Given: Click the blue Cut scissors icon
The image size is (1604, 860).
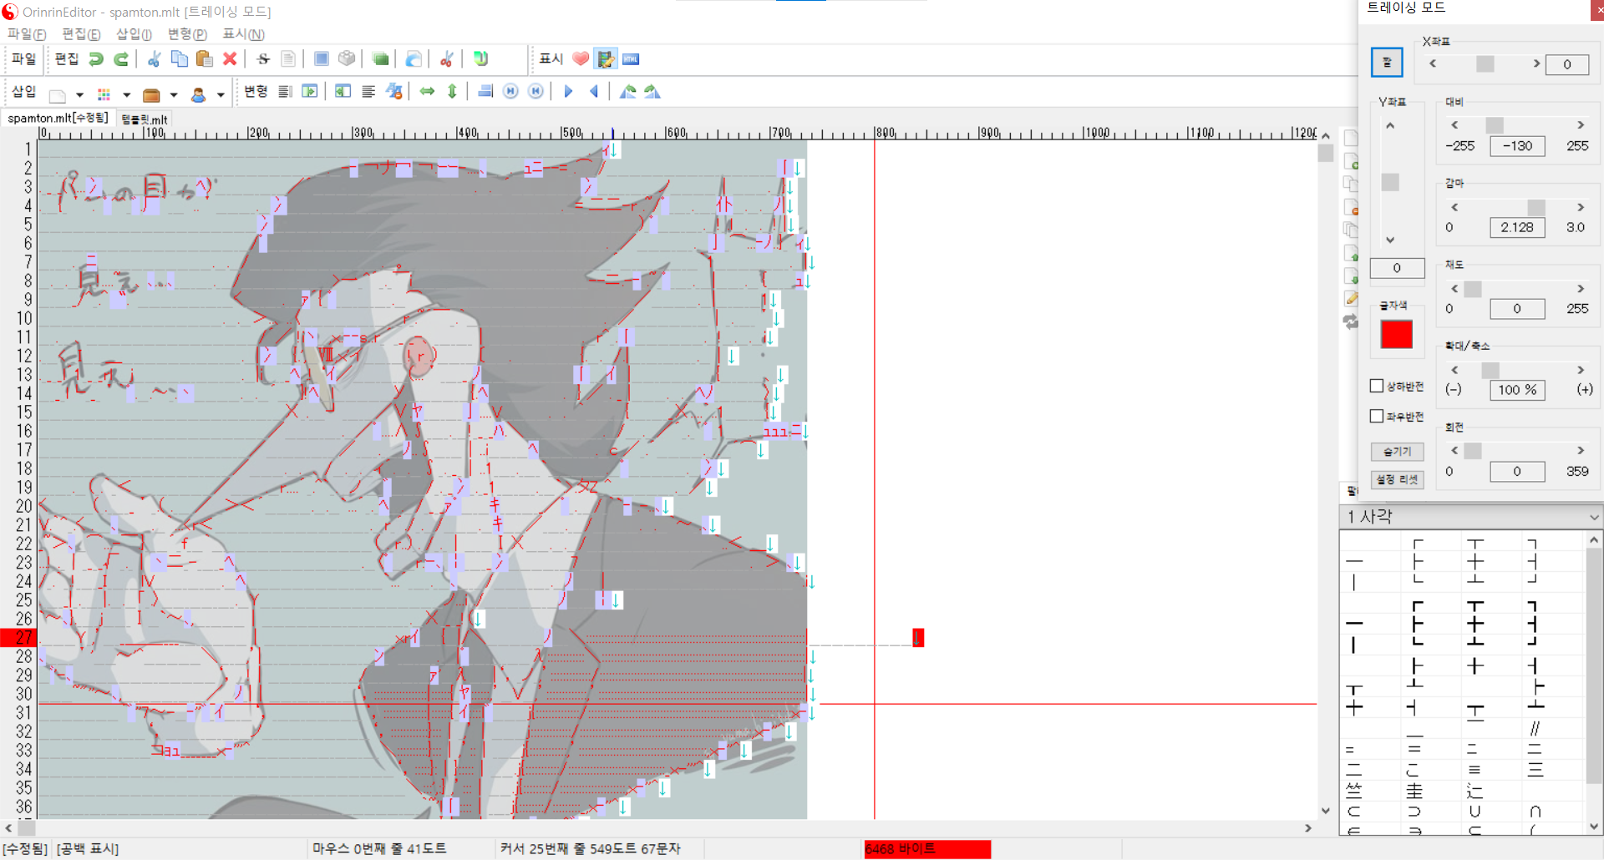Looking at the screenshot, I should pos(154,58).
